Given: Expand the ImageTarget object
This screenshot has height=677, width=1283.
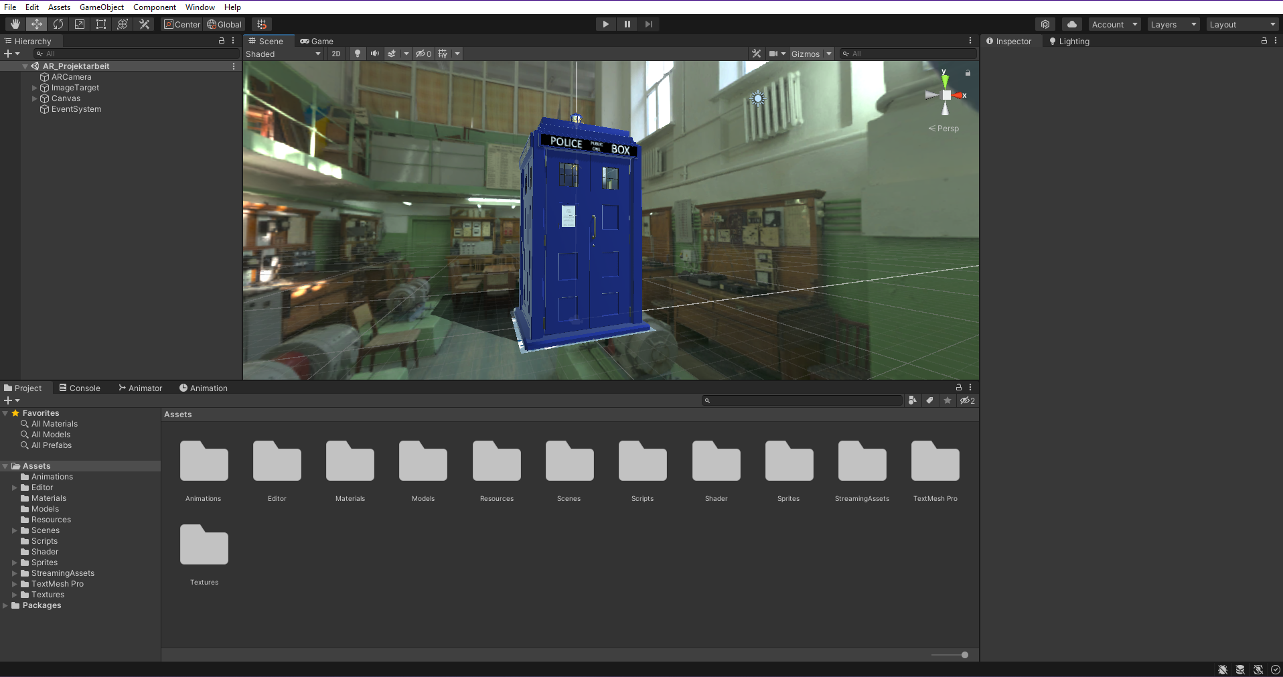Looking at the screenshot, I should pos(35,88).
